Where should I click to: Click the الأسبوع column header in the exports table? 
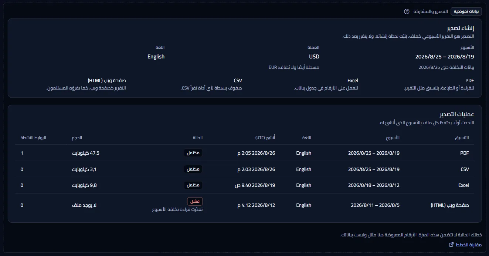pos(393,138)
